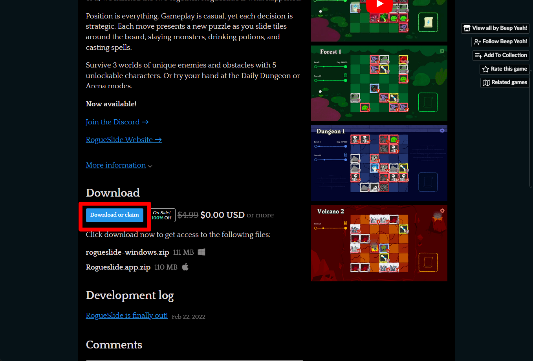Click the Development log heading

coord(130,295)
